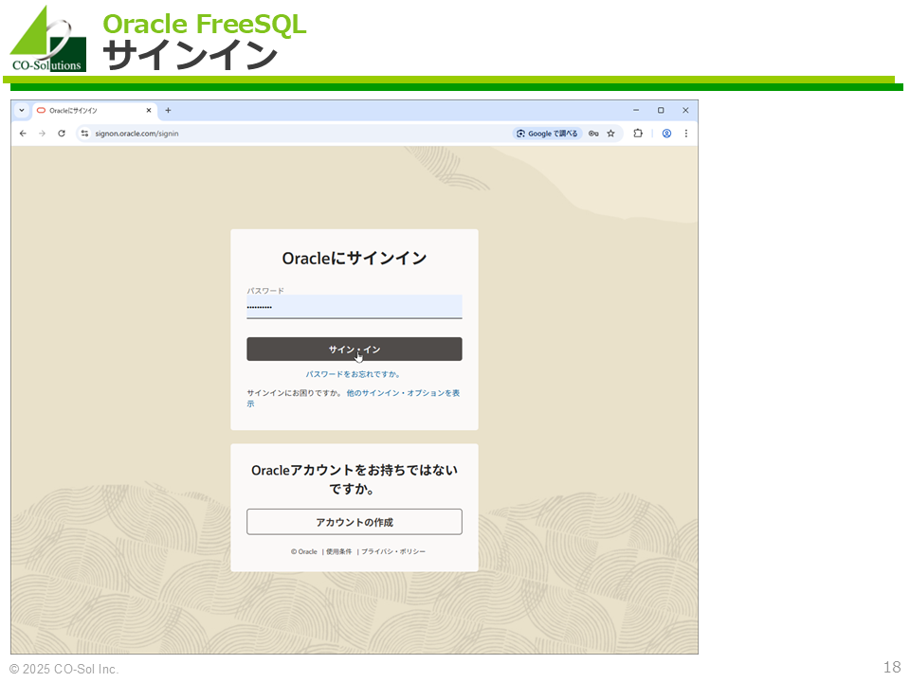Expand the tab search dropdown arrow

(x=22, y=110)
